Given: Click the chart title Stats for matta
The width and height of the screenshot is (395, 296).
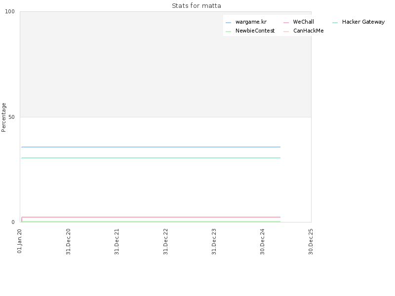Looking at the screenshot, I should [197, 5].
